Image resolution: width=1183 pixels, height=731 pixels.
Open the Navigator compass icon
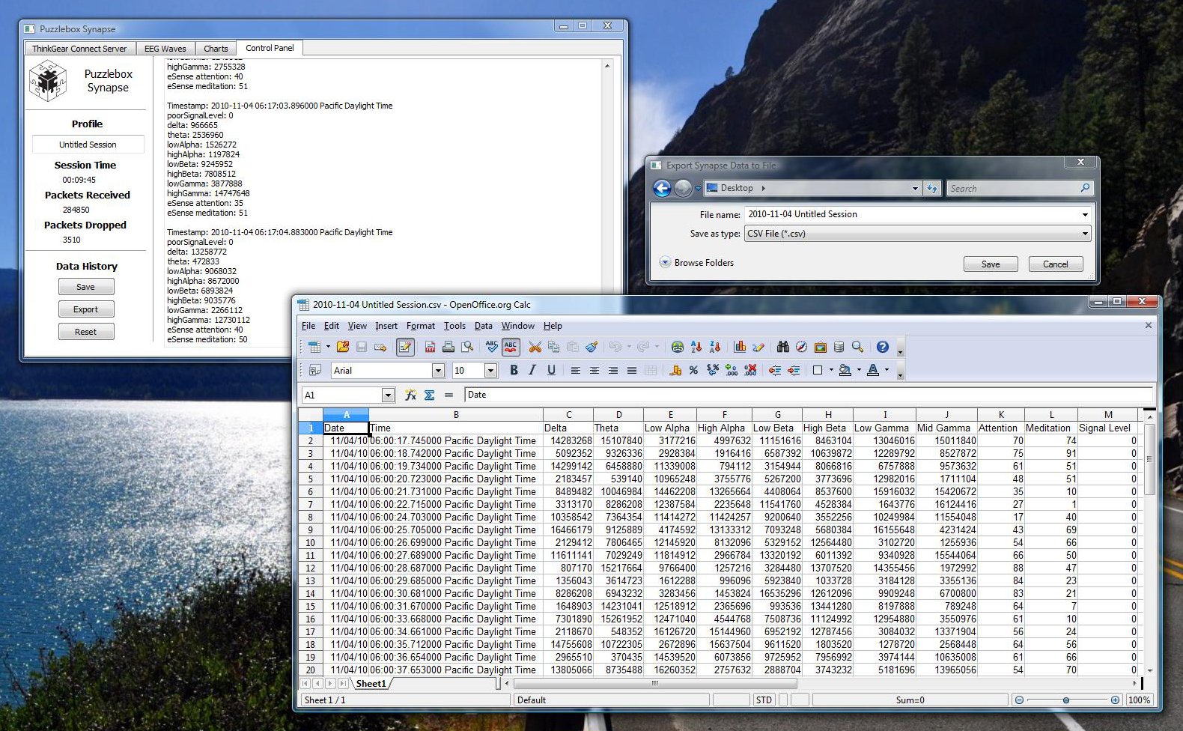[801, 347]
